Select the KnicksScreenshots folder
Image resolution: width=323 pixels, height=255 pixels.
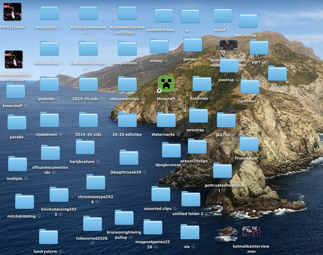point(88,12)
